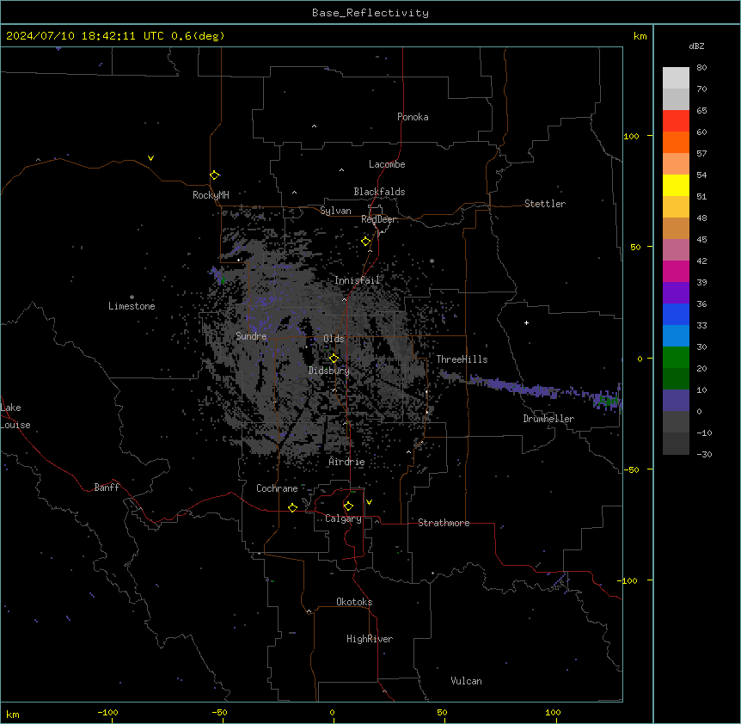741x724 pixels.
Task: Click the yellow diamond marker south of RedDeer
Action: coord(366,242)
